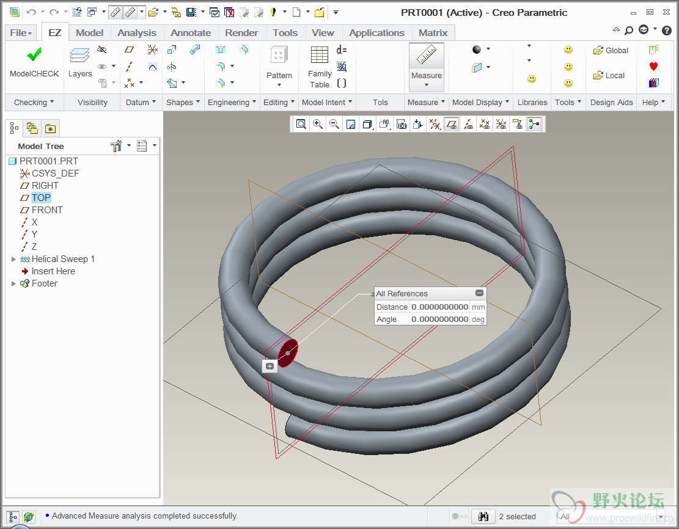Click the Refit icon in graphics toolbar

tap(301, 124)
